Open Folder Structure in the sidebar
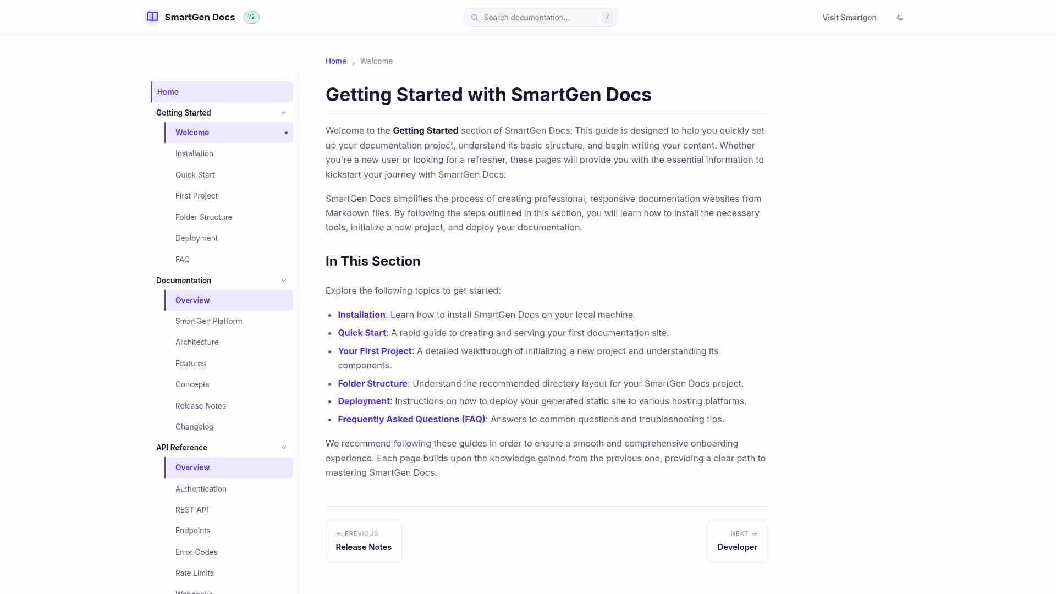The width and height of the screenshot is (1056, 594). coord(229,217)
